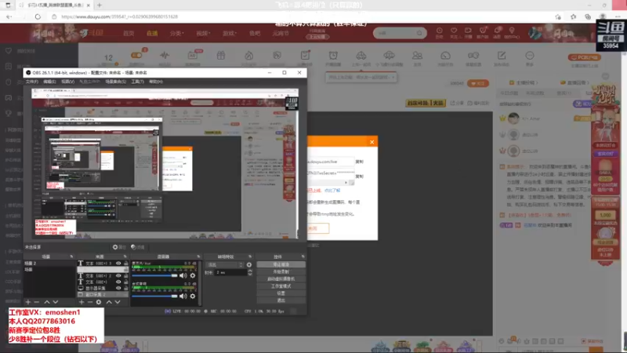Toggle lock on source 文本 (GDI+) 2
This screenshot has height=353, width=627.
coord(126,276)
